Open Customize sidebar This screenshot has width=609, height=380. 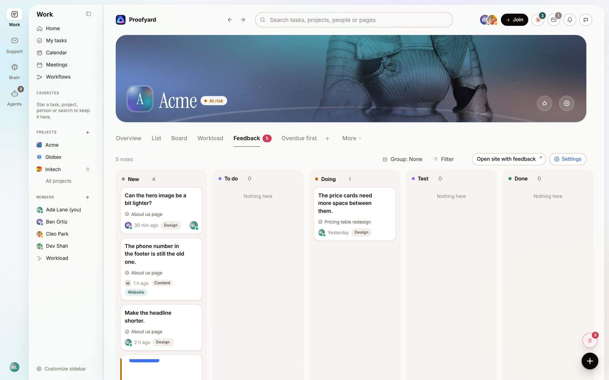(x=61, y=369)
